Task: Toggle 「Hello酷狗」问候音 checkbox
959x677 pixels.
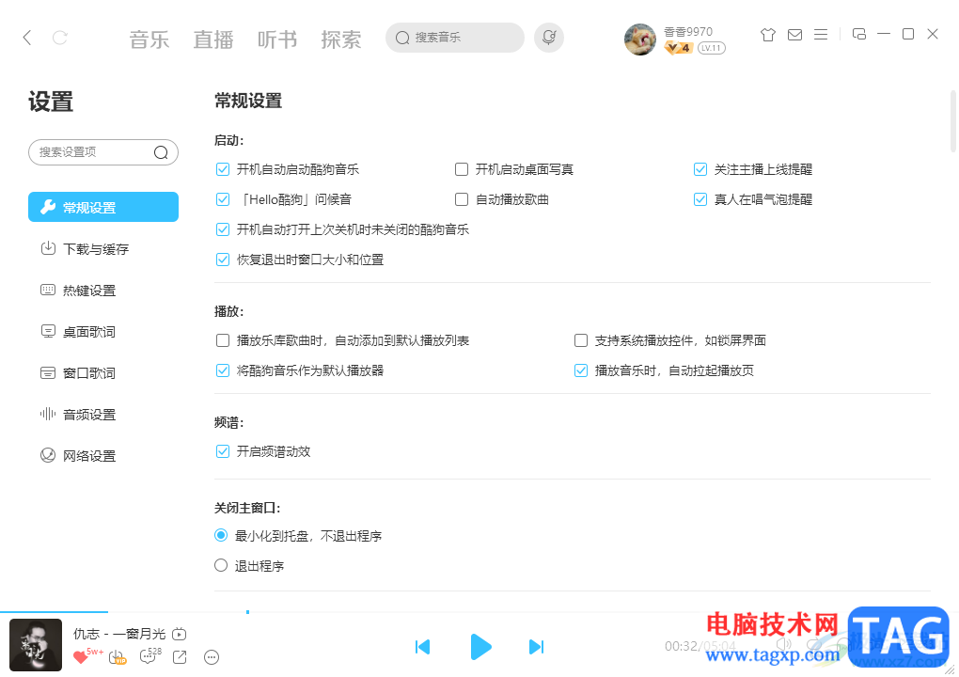Action: coord(223,199)
